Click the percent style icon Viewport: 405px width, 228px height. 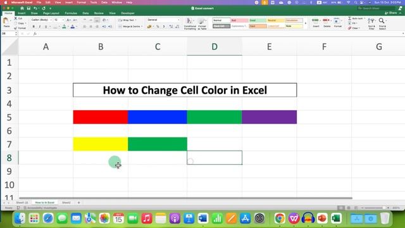coord(158,27)
